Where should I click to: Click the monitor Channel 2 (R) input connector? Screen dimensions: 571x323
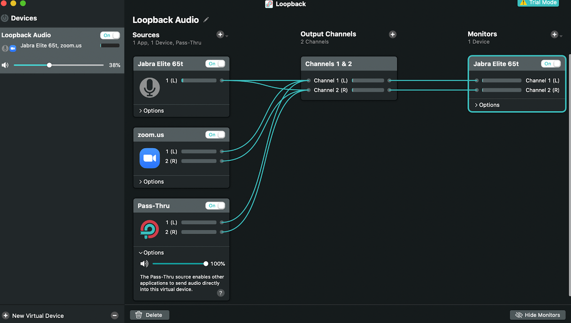(x=477, y=90)
